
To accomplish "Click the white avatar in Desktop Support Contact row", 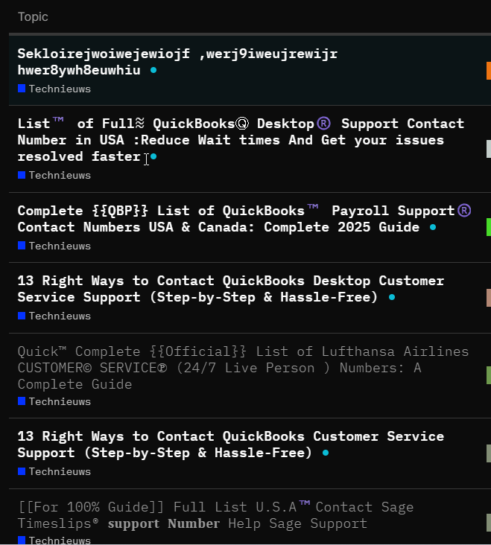I will pyautogui.click(x=488, y=149).
